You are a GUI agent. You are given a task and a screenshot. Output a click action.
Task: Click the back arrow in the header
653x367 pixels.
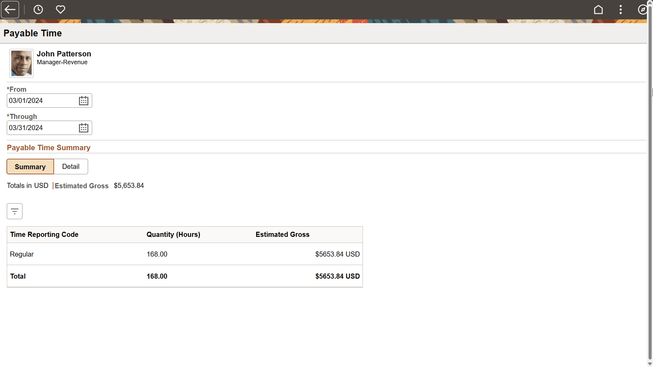(10, 10)
